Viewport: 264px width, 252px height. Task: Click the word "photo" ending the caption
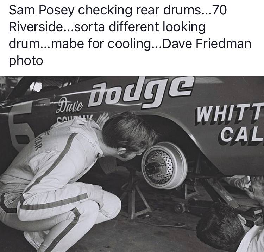pos(26,61)
